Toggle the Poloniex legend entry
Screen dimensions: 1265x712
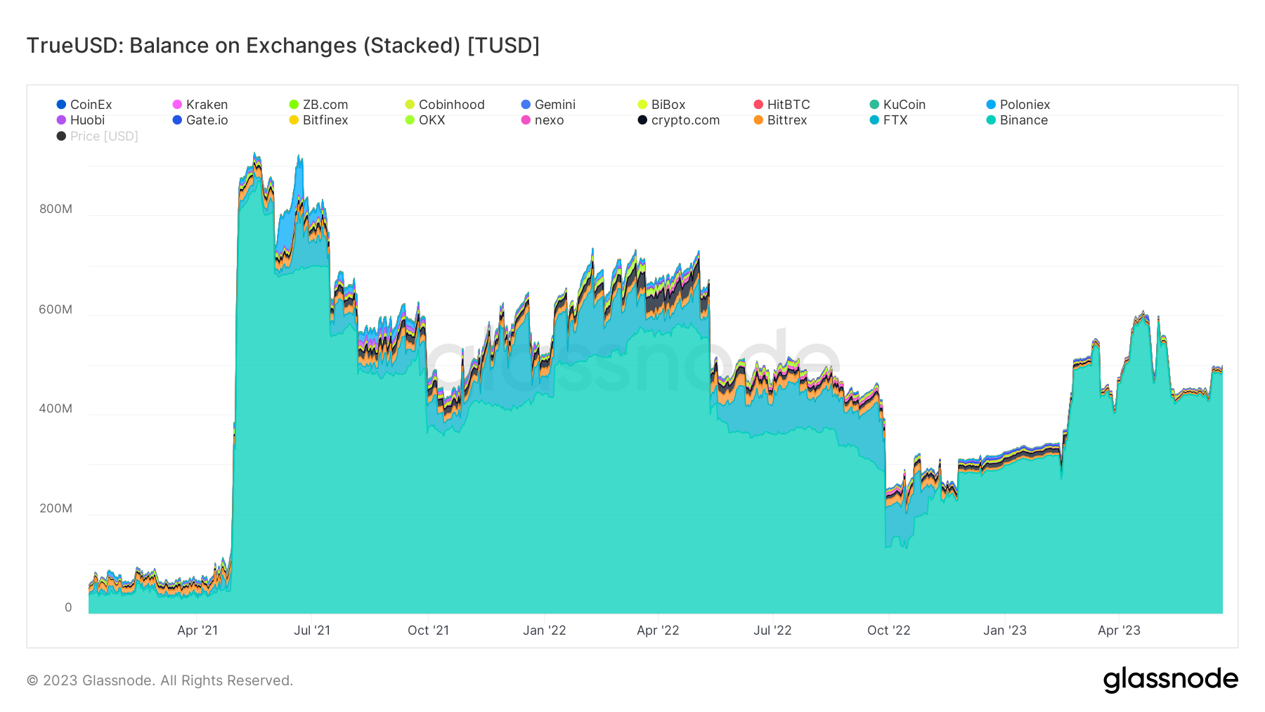tap(1018, 105)
